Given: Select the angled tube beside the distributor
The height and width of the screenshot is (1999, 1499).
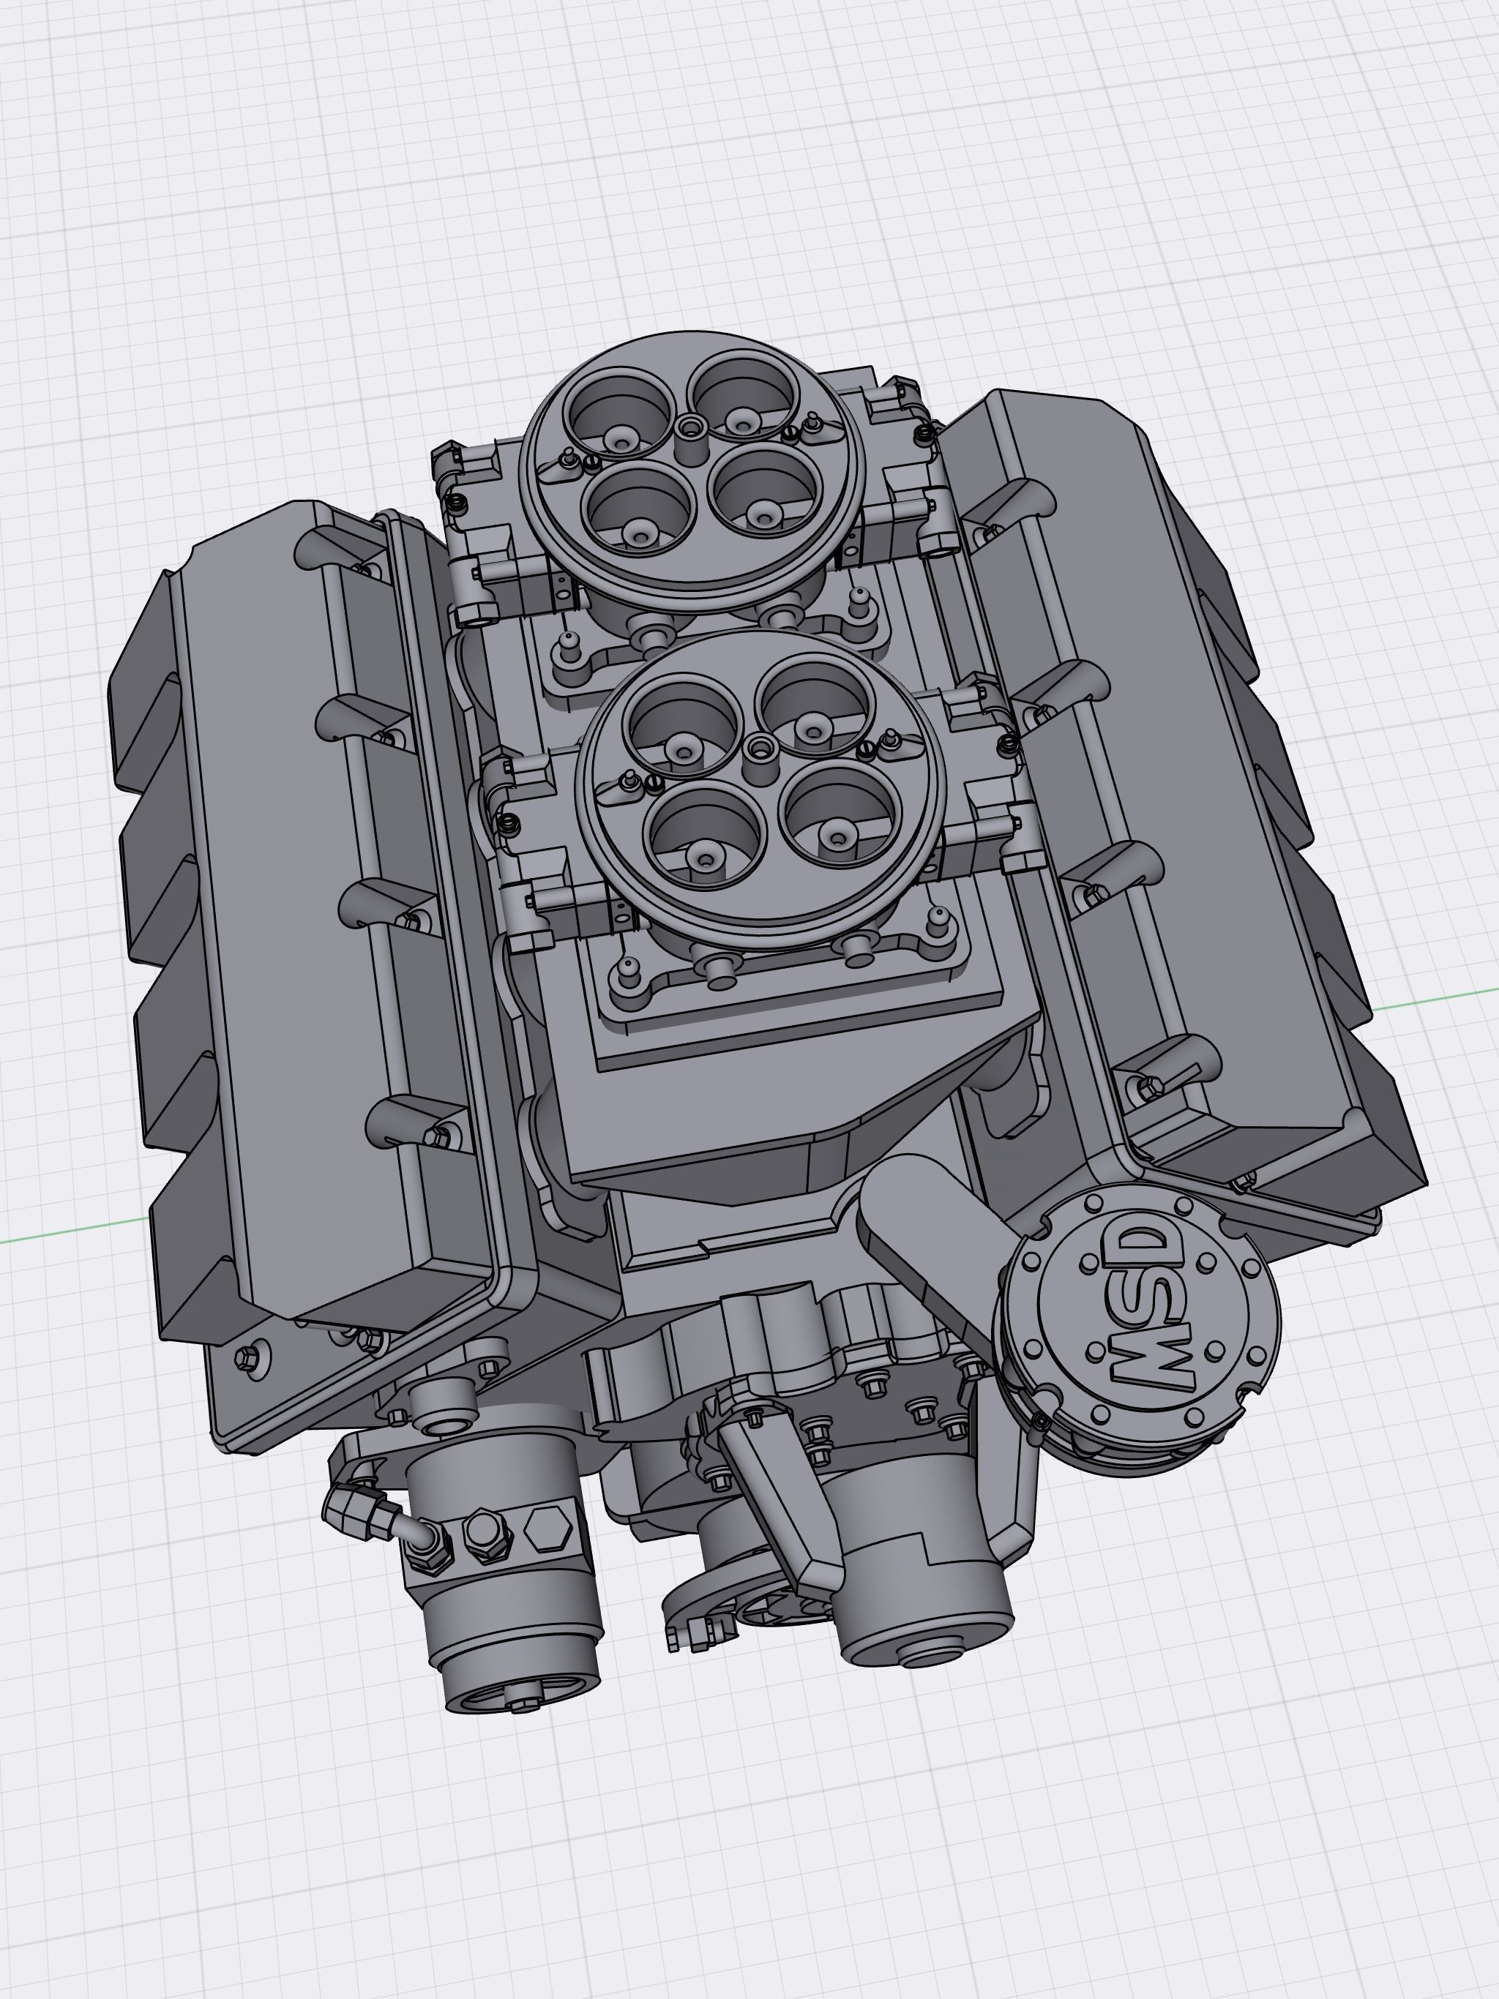Looking at the screenshot, I should [x=941, y=1238].
